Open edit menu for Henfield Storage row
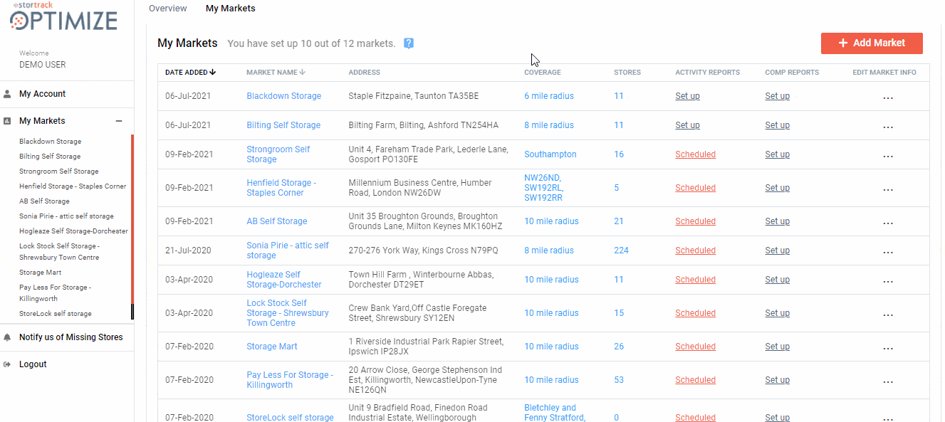Viewport: 945px width, 422px height. point(888,190)
